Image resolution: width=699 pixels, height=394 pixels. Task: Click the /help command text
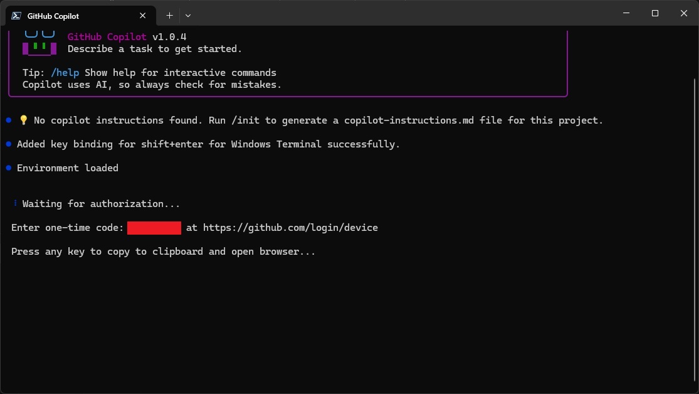pyautogui.click(x=65, y=73)
